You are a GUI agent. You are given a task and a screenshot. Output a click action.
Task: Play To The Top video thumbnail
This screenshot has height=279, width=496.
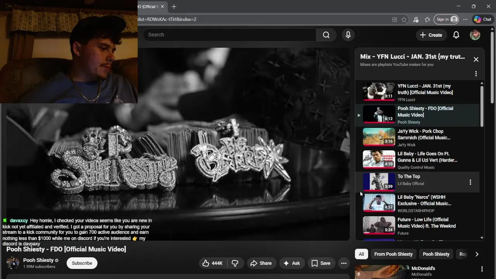point(379,182)
